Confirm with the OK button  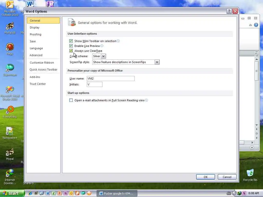click(x=205, y=177)
